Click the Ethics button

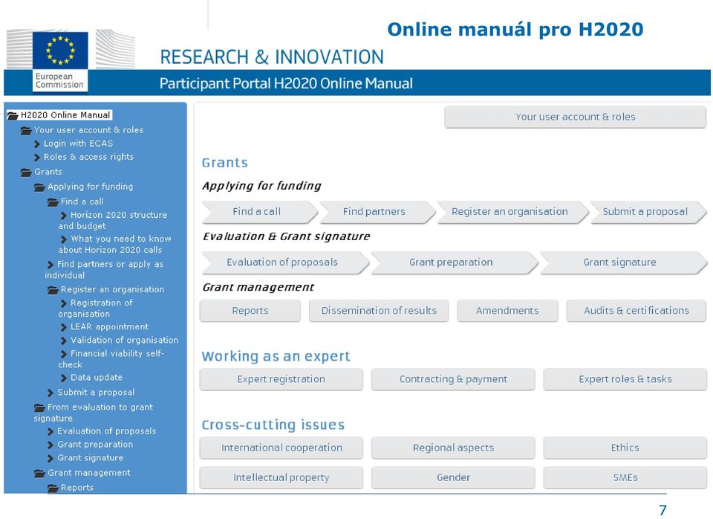pos(625,448)
